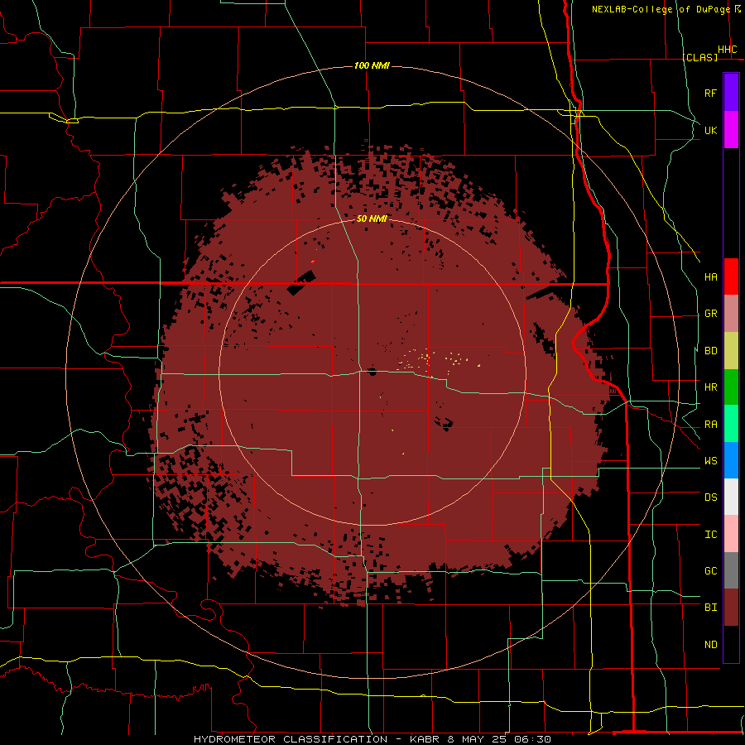The width and height of the screenshot is (745, 745).
Task: Click the 'RA' legend label
Action: click(x=710, y=425)
